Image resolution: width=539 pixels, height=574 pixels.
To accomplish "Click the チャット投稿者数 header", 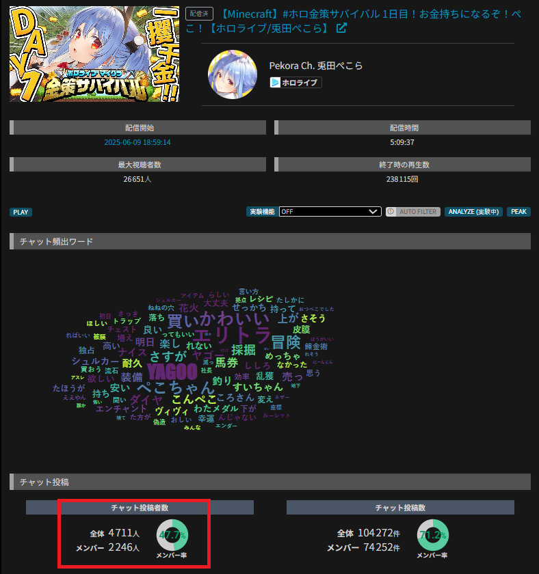I will point(140,507).
